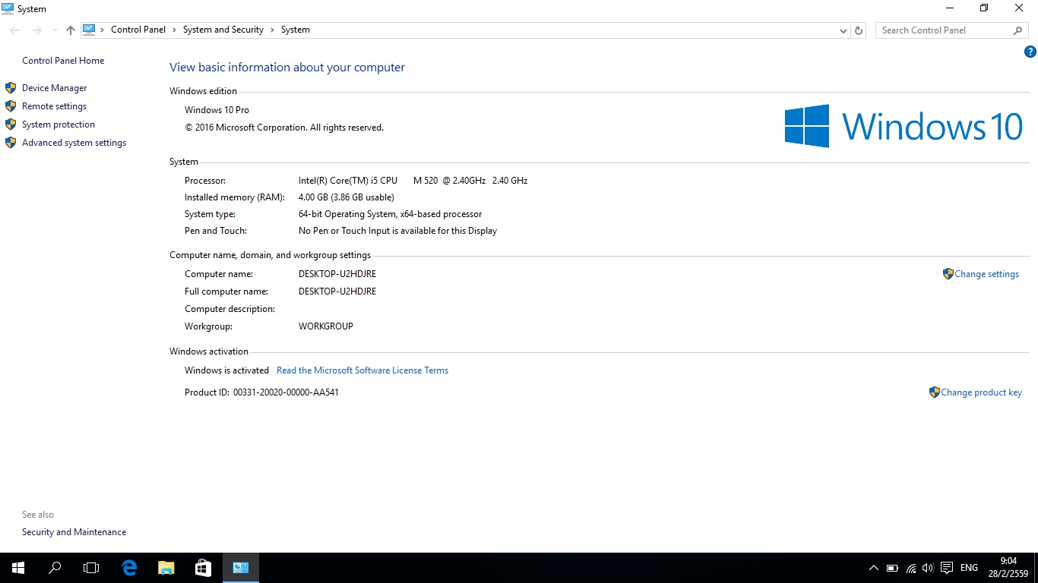Open System protection
Image resolution: width=1038 pixels, height=583 pixels.
pos(59,124)
